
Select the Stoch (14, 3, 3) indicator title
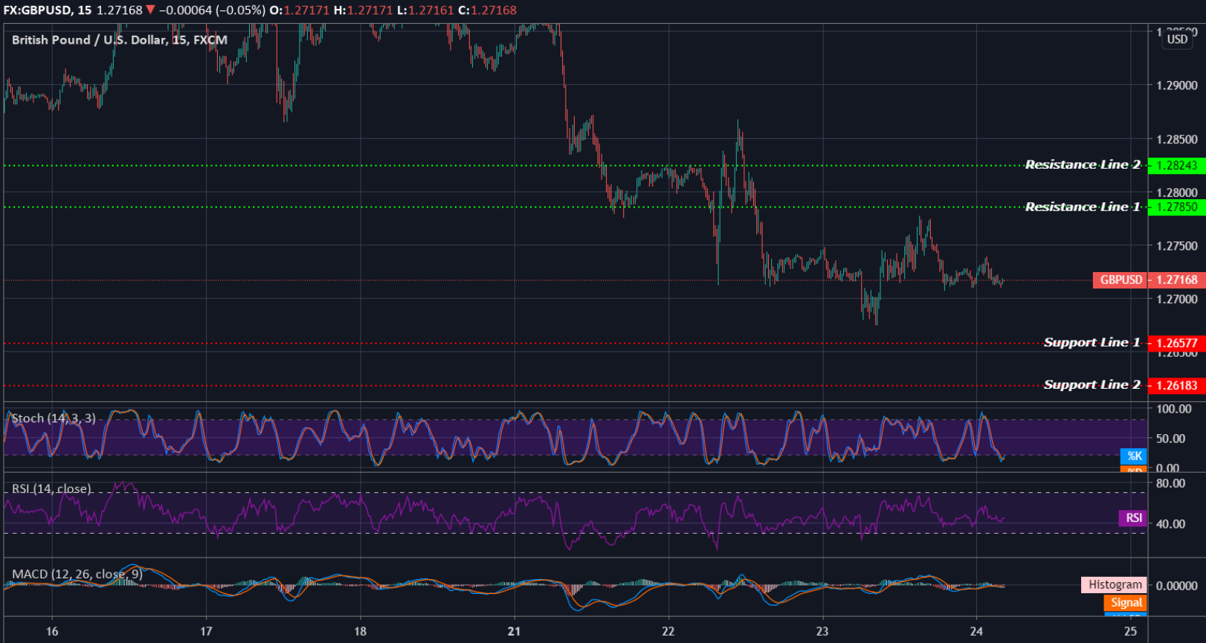click(54, 419)
